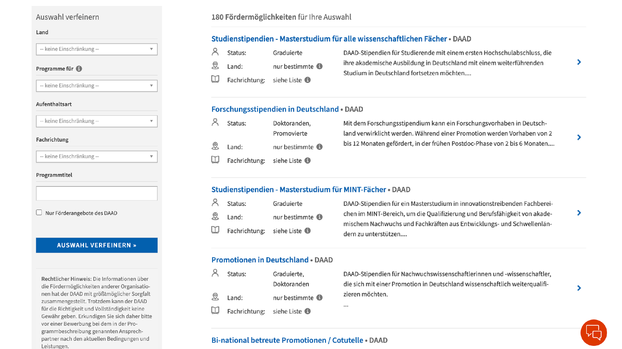Open Studienstipendien Masterstudium für MINT-Fächer link
The image size is (622, 349).
click(x=299, y=190)
